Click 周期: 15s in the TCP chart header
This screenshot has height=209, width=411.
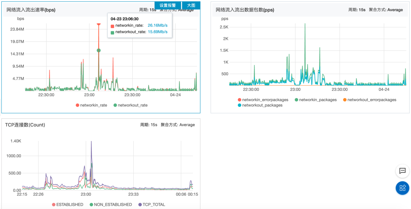(148, 125)
